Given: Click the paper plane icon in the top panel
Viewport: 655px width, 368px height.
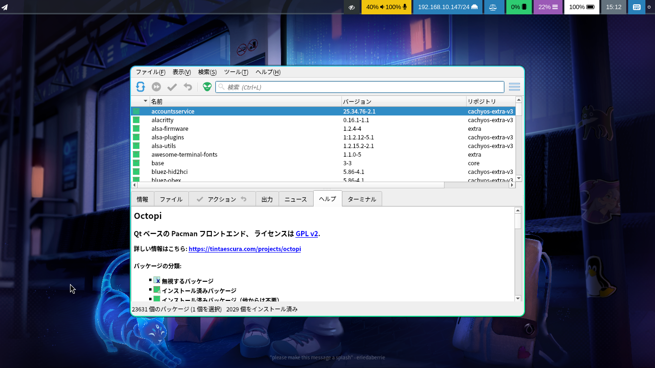Looking at the screenshot, I should (5, 7).
